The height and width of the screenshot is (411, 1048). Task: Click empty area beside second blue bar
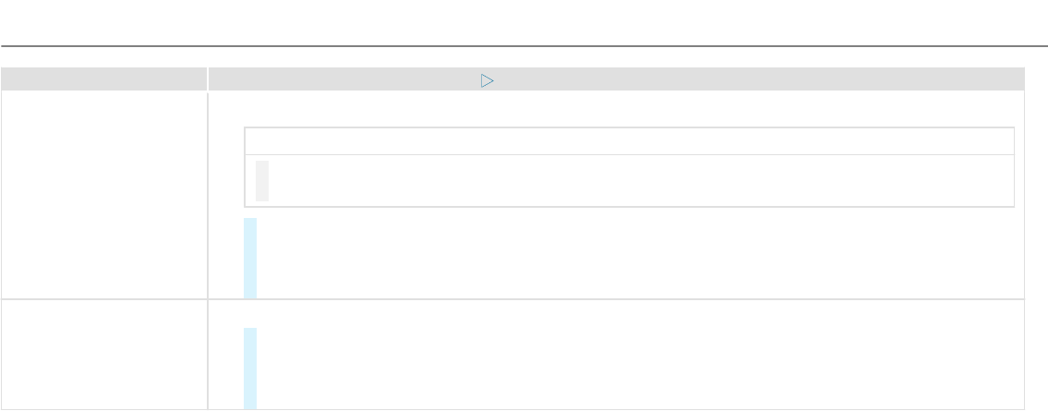pyautogui.click(x=628, y=368)
